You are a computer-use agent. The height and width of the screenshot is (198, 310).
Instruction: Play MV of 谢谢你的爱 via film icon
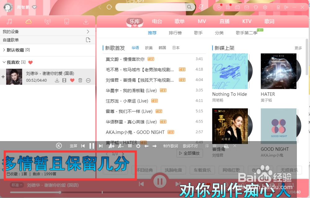(64, 80)
